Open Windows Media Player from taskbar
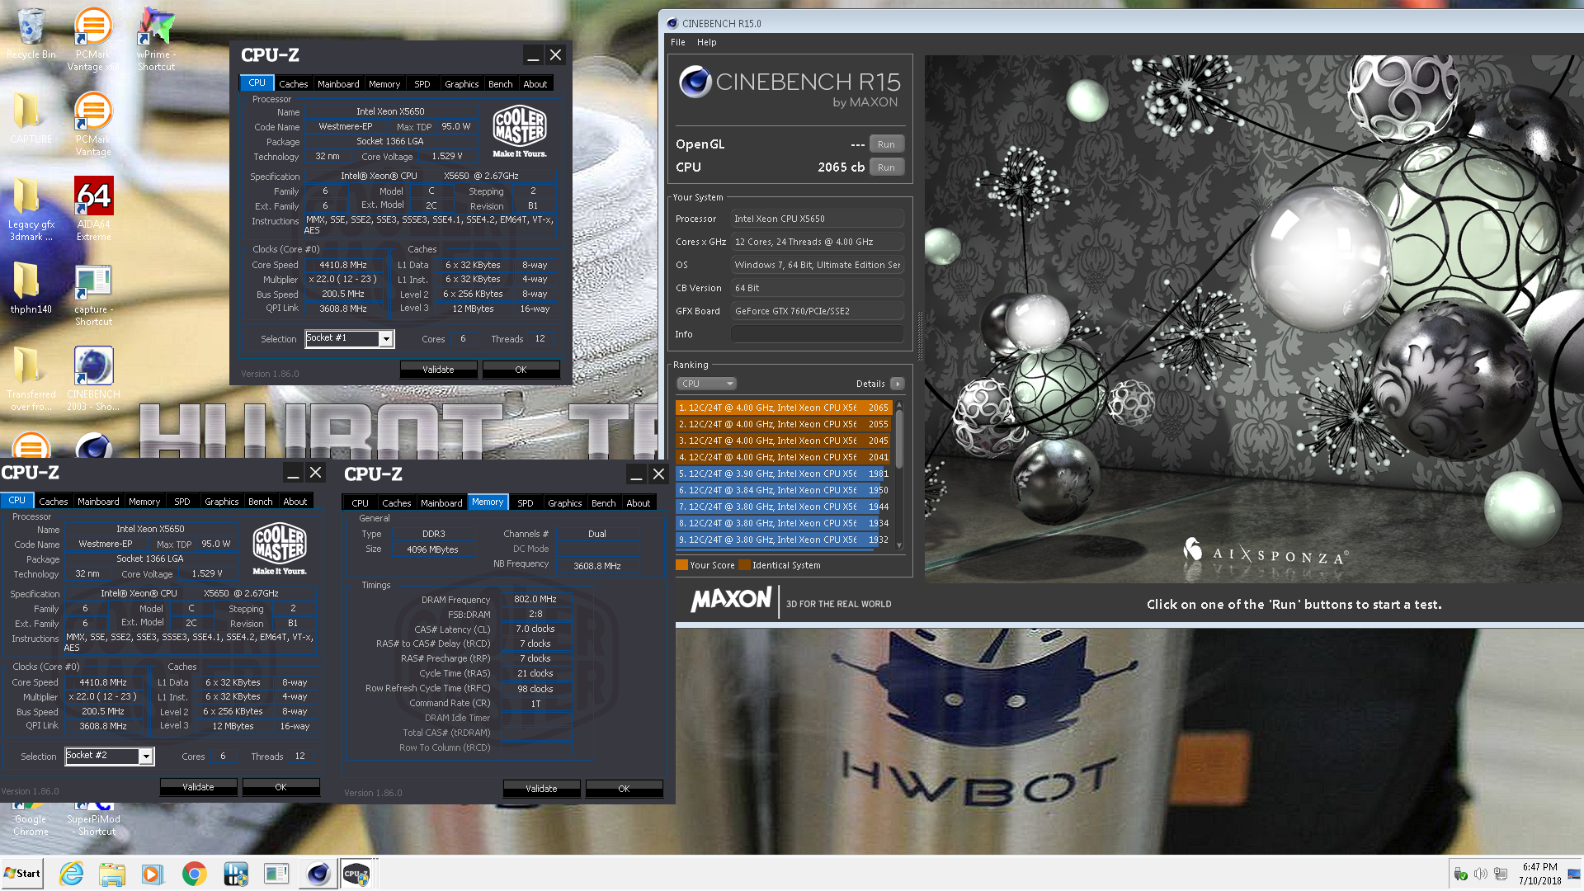The width and height of the screenshot is (1584, 891). point(152,874)
